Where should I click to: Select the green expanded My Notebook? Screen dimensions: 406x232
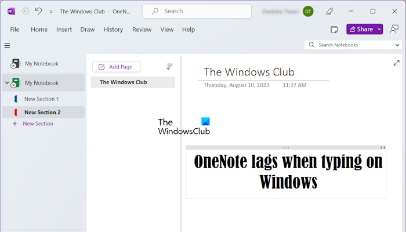(43, 83)
